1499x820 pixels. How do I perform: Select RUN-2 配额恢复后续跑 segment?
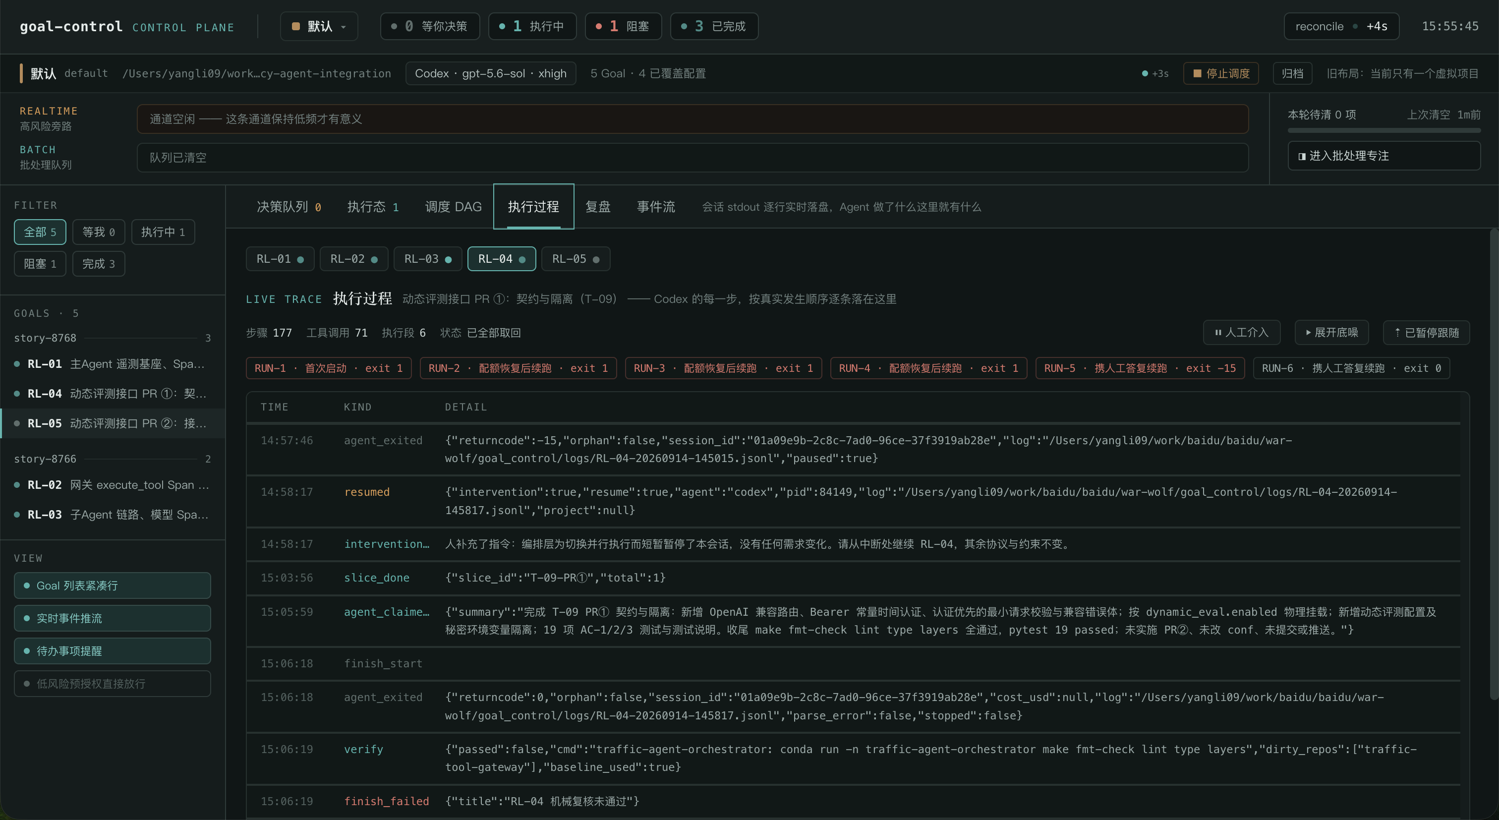tap(518, 368)
